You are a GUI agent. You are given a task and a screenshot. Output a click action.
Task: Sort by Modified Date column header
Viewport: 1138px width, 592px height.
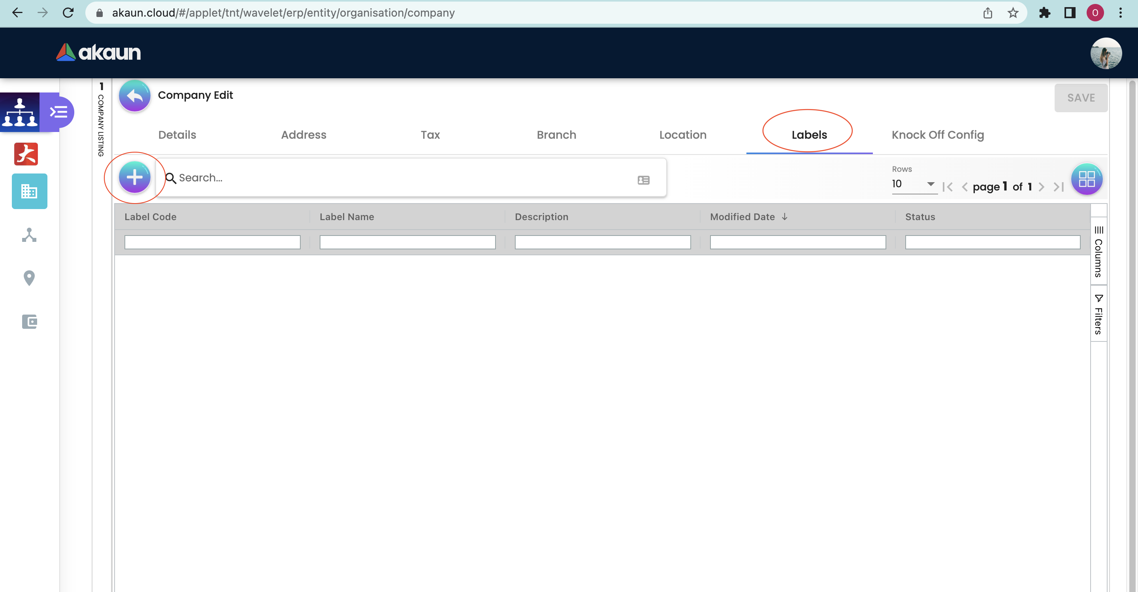(x=742, y=217)
